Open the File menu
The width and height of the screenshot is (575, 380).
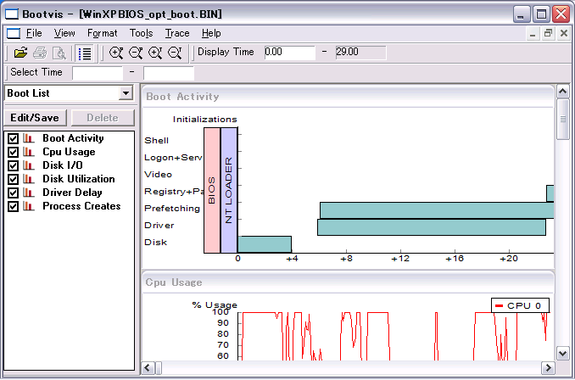[x=34, y=33]
